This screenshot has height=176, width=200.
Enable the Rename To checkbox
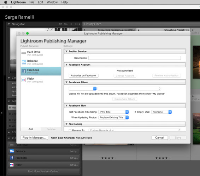(x=70, y=130)
